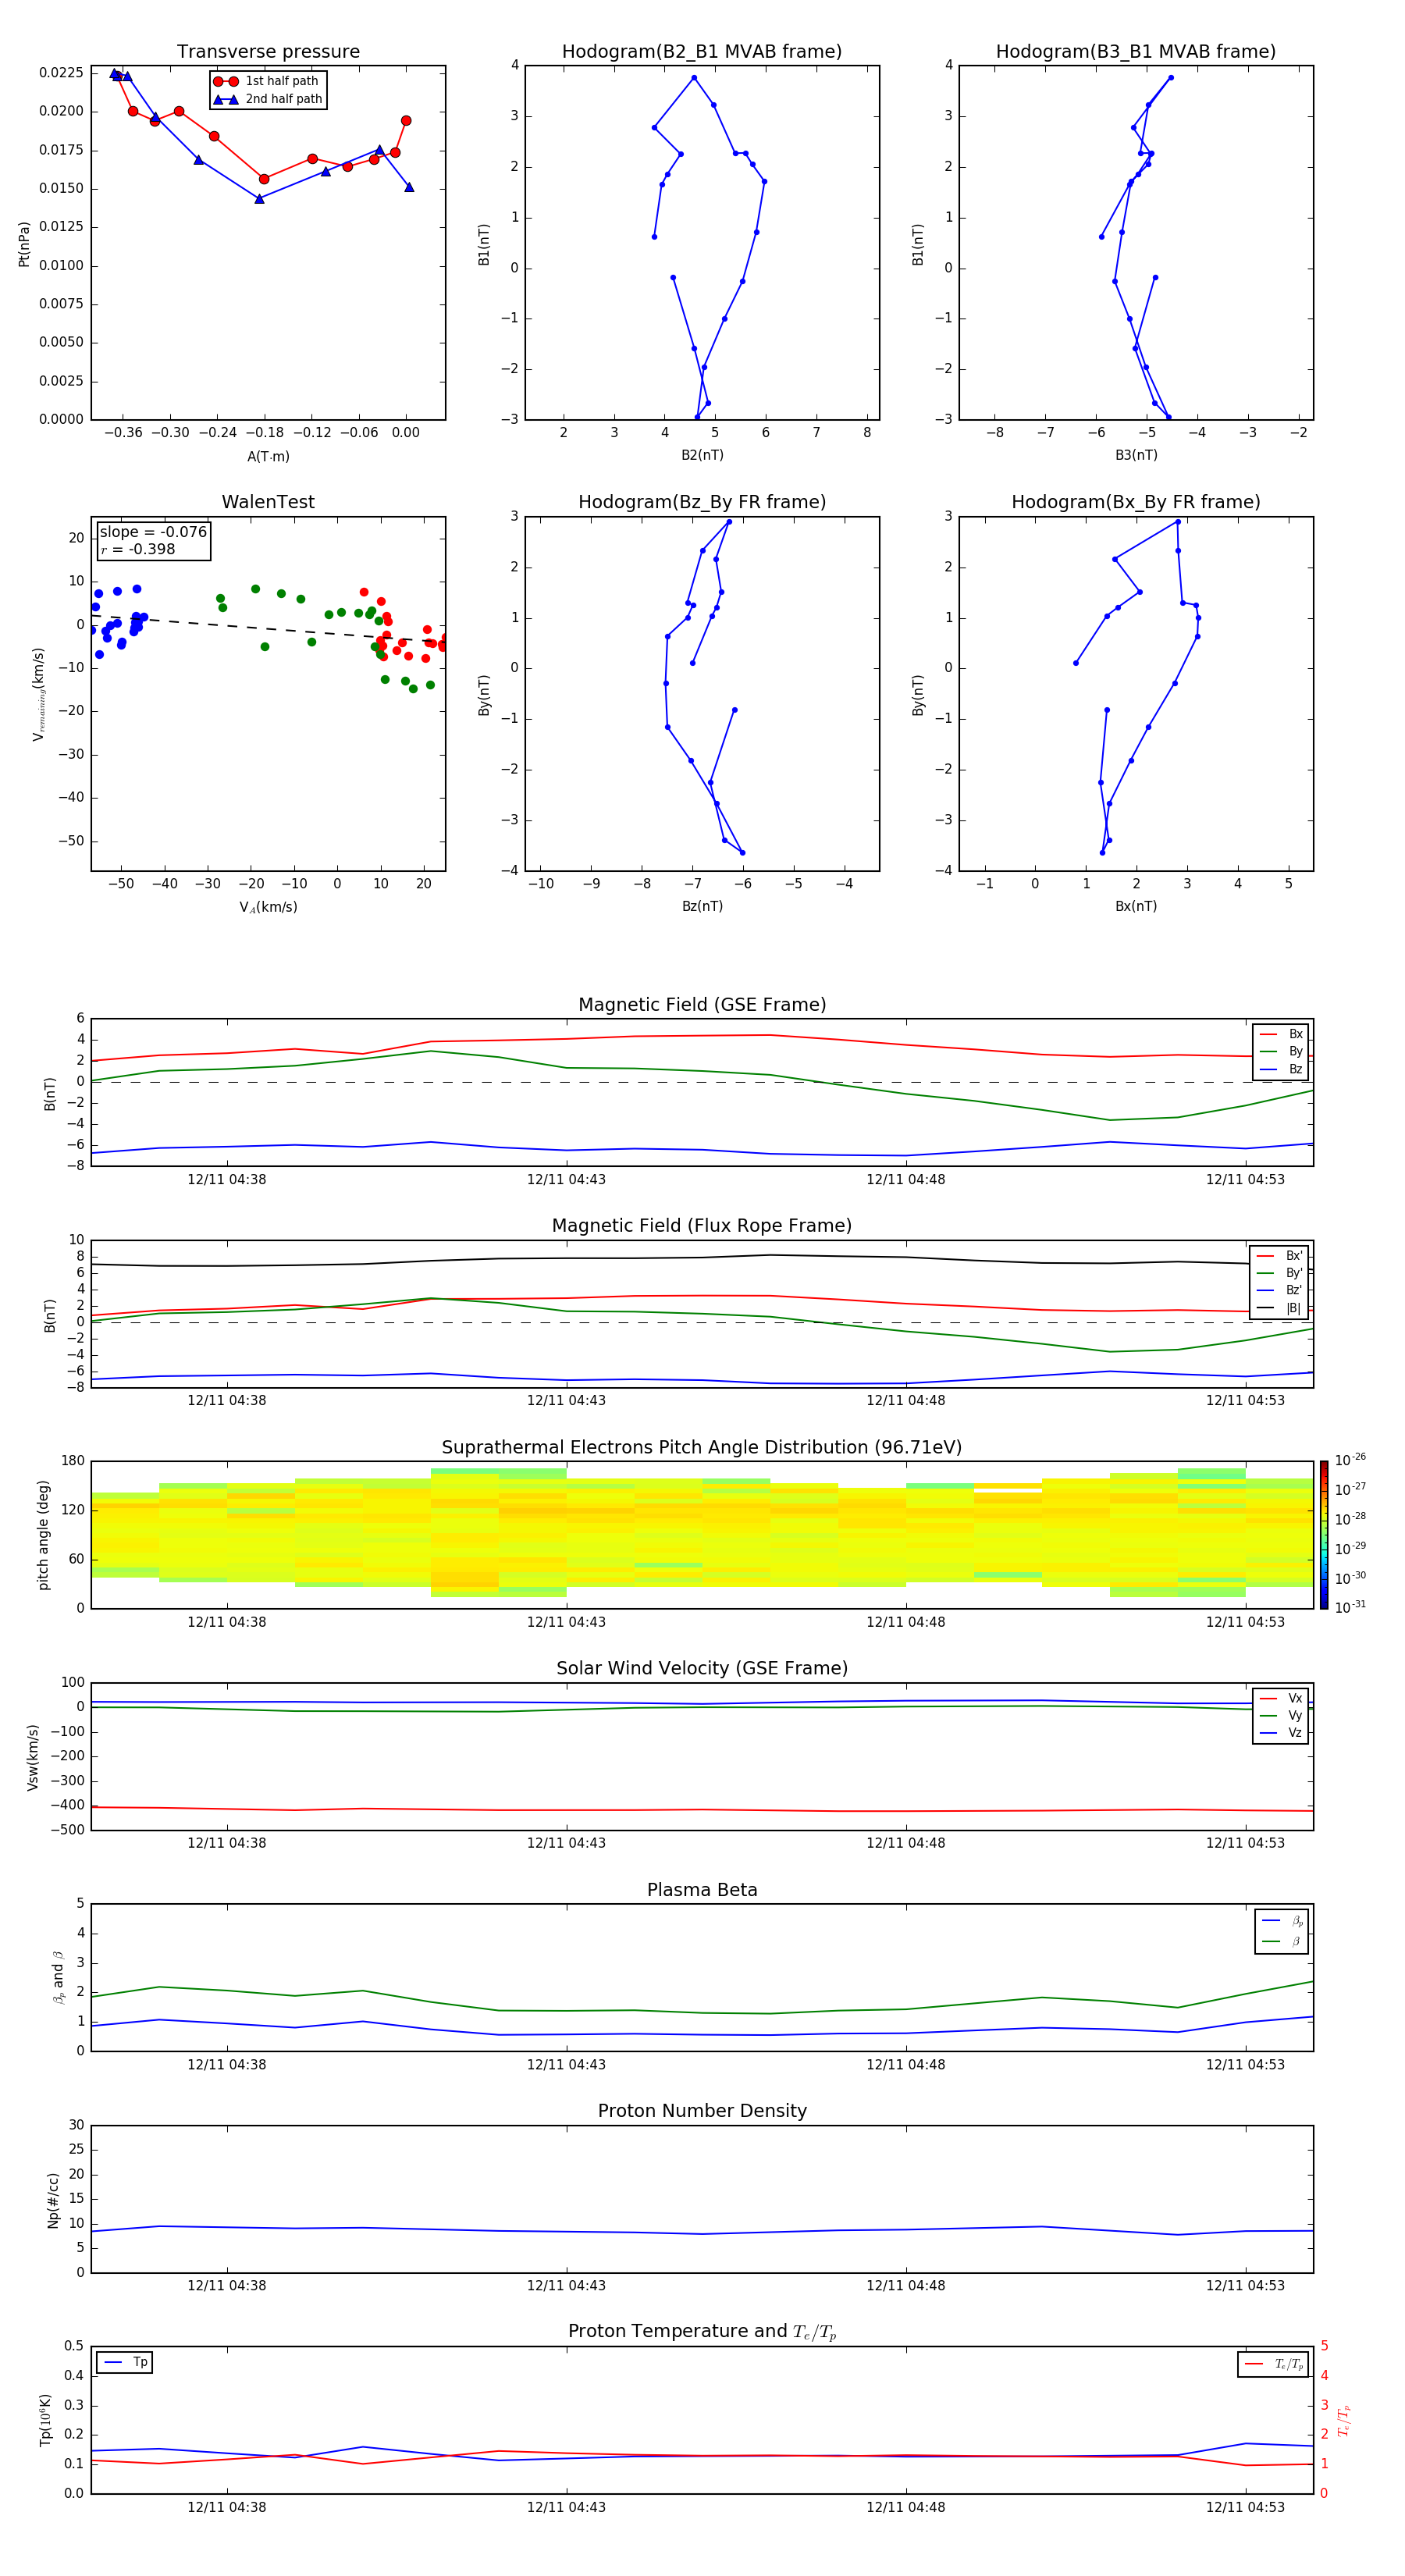Click the "WalenTest" plot title
Screen dimensions: 1405x2576
point(268,502)
